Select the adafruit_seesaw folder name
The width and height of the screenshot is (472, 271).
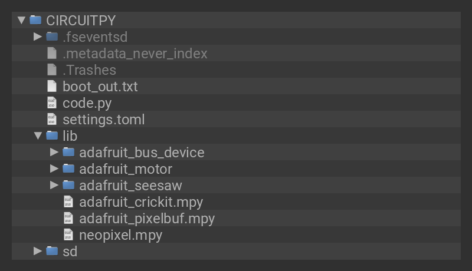click(130, 185)
